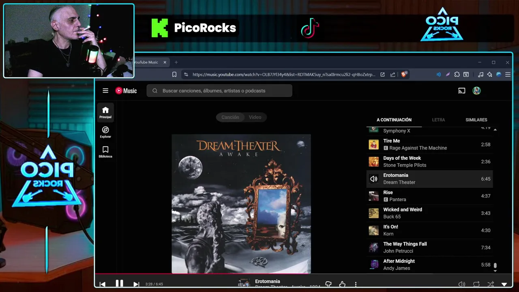Viewport: 519px width, 292px height.
Task: Click the cast to device icon
Action: coord(461,91)
